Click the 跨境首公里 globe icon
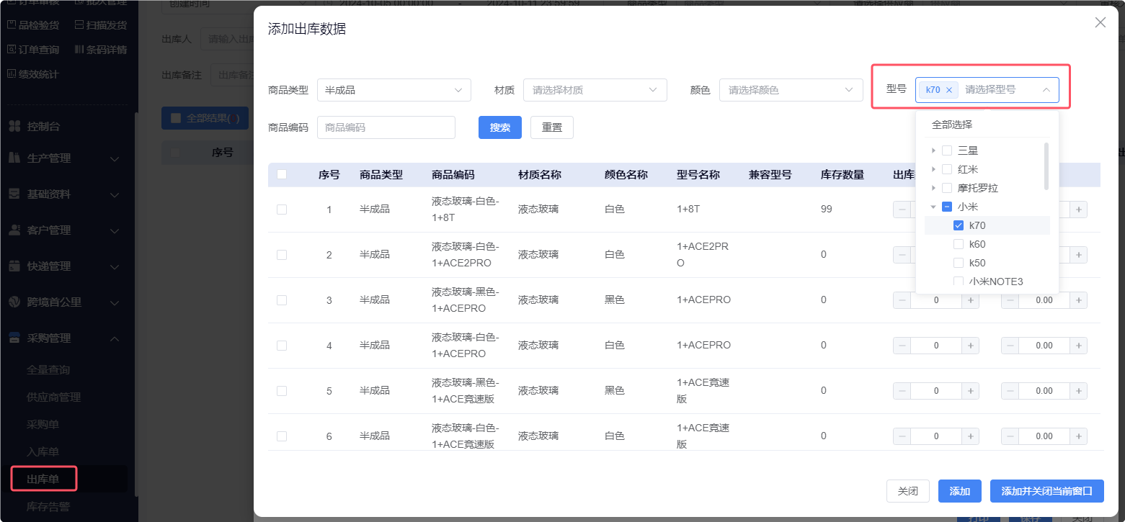The image size is (1125, 522). point(14,302)
